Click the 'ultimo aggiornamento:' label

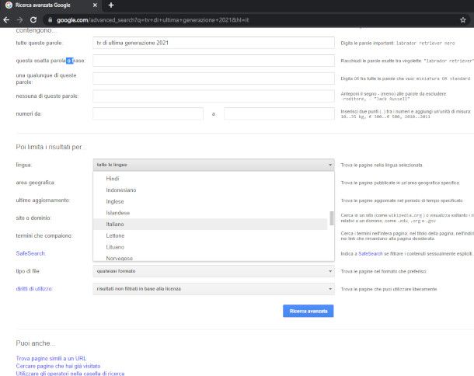43,200
